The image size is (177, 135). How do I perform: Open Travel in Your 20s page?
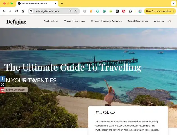coord(74,21)
